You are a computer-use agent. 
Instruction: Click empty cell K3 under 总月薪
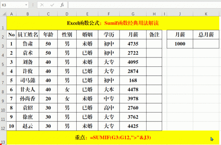[x=206, y=44]
